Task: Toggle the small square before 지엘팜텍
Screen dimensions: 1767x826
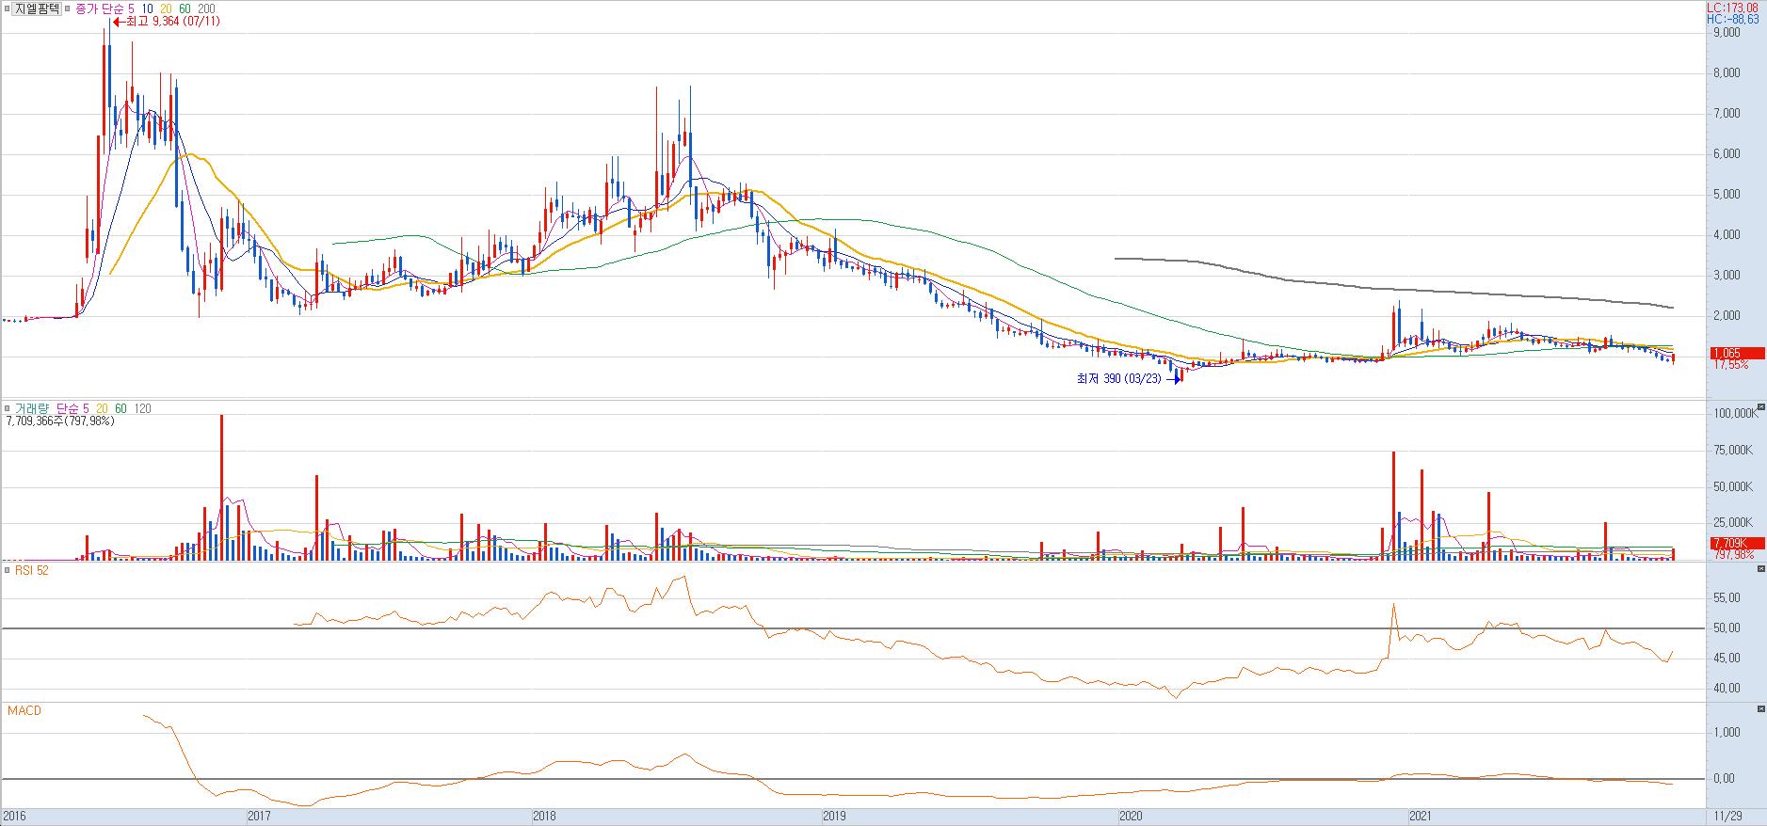Action: (7, 8)
